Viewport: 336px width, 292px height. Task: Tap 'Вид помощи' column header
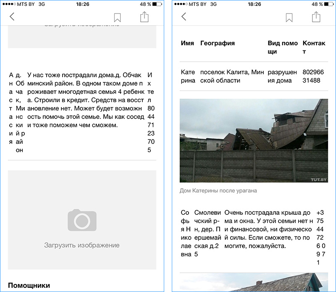283,47
